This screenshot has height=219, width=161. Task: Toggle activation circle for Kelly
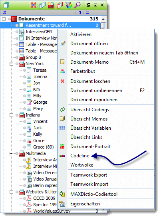(24, 134)
